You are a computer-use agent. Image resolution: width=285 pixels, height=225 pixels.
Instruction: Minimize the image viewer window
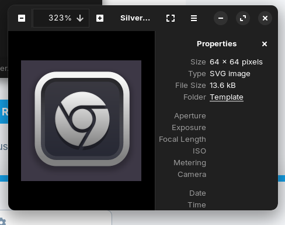click(x=221, y=18)
